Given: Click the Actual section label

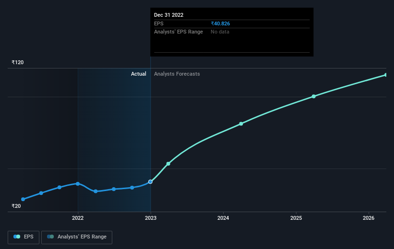Looking at the screenshot, I should tap(139, 74).
